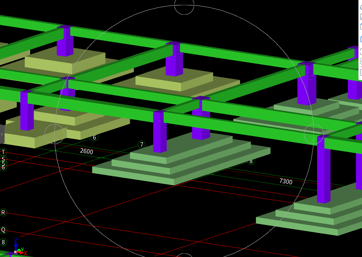Select the tall purple column on the bottom-right footing
This screenshot has height=257, width=362.
(x=324, y=169)
